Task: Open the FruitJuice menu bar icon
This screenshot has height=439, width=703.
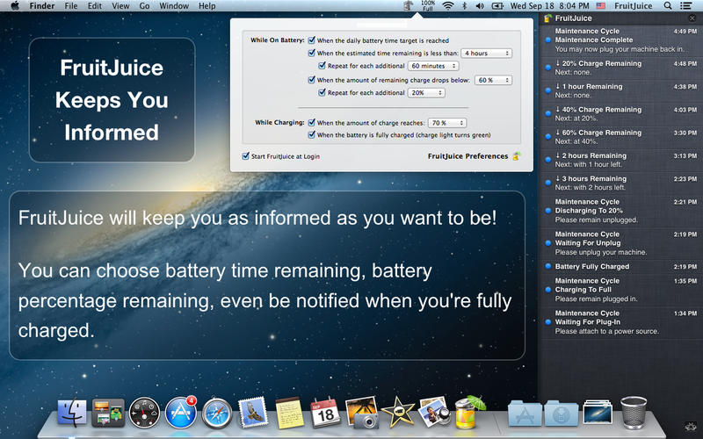Action: [x=408, y=6]
